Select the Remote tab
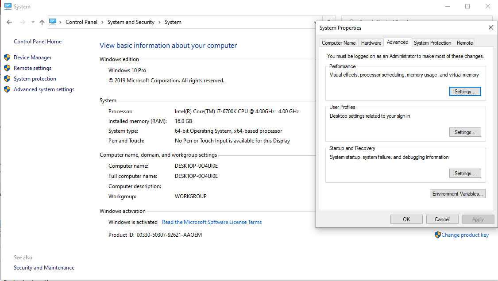Viewport: 498px width, 281px height. 465,43
